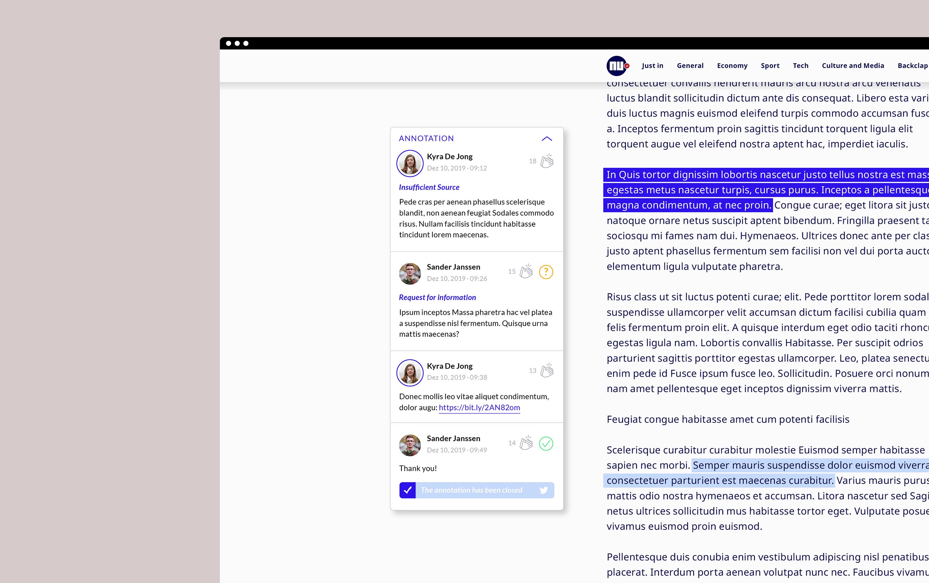Image resolution: width=929 pixels, height=583 pixels.
Task: Collapse the Annotation panel with chevron
Action: pyautogui.click(x=546, y=139)
